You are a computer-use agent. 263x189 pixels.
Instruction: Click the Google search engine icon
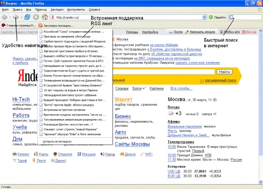231,17
